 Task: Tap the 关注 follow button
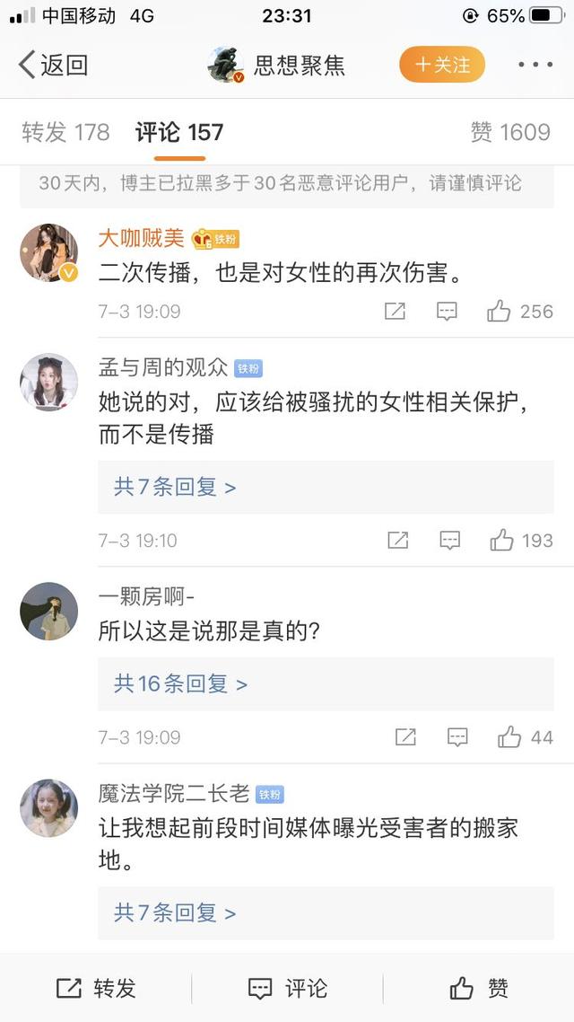tap(442, 65)
